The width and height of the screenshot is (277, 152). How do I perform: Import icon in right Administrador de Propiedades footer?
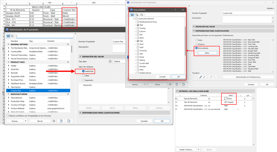(x=177, y=85)
